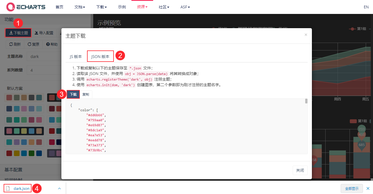Open the 下载 menu in the navigation bar
The height and width of the screenshot is (194, 373).
coord(102,7)
